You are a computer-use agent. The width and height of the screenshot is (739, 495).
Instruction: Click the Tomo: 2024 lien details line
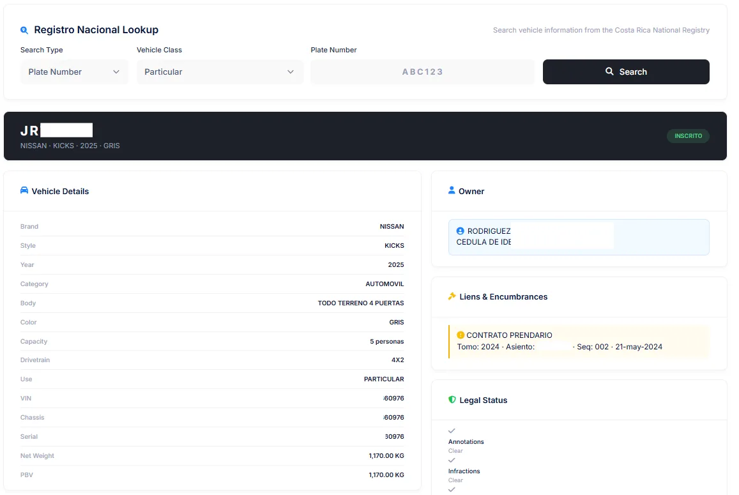[x=560, y=346]
